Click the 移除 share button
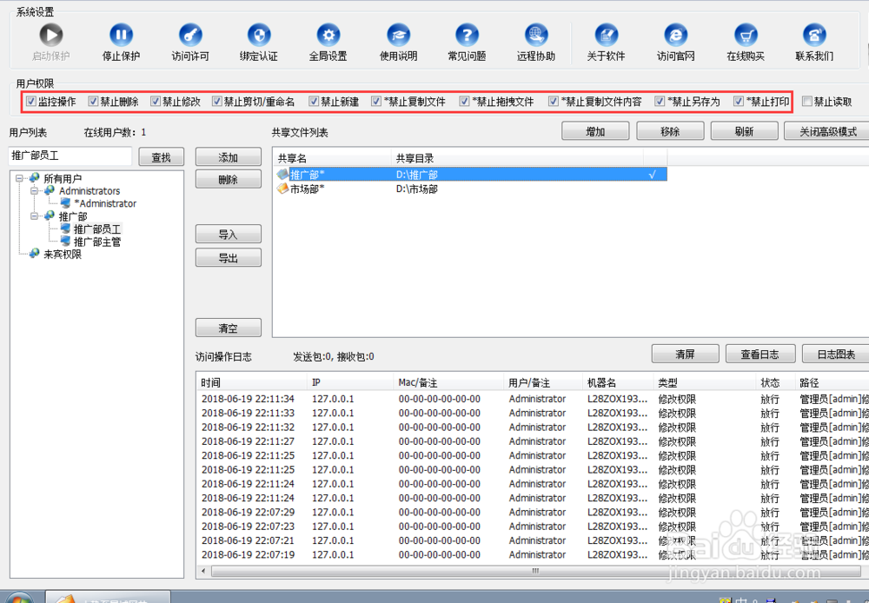 click(x=670, y=131)
